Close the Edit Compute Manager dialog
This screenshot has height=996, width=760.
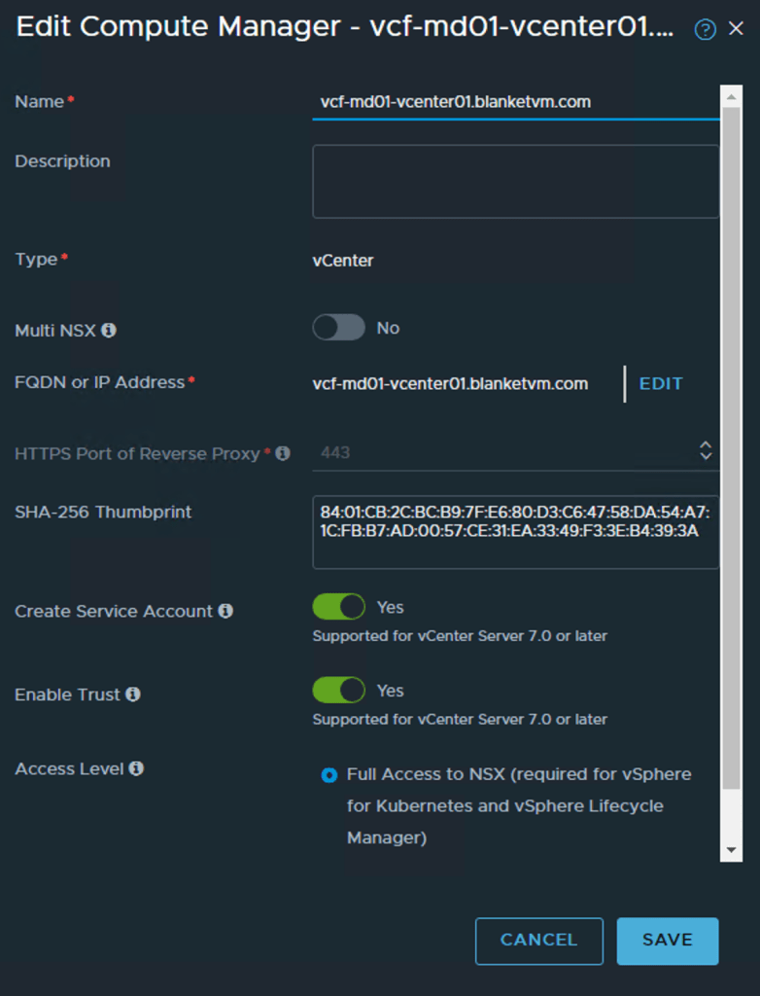(736, 28)
